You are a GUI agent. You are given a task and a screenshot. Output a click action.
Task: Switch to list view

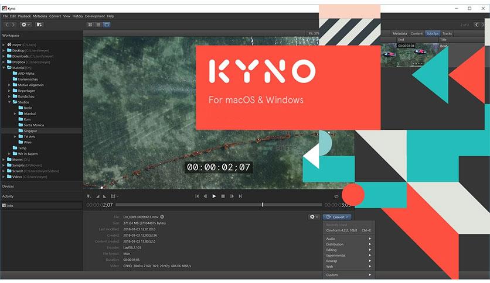point(98,25)
